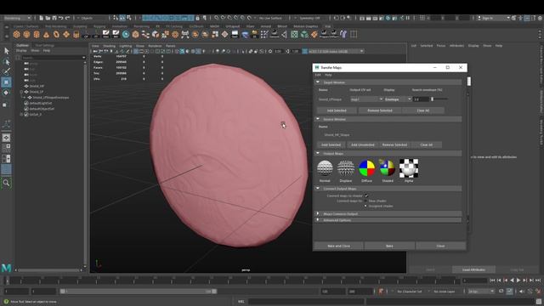Open the Outliner Display menu
The height and width of the screenshot is (306, 544).
tap(21, 51)
